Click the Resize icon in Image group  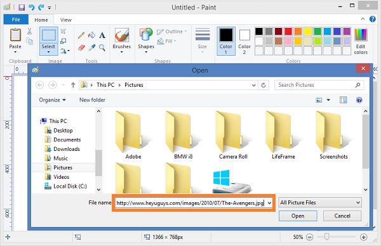click(63, 41)
